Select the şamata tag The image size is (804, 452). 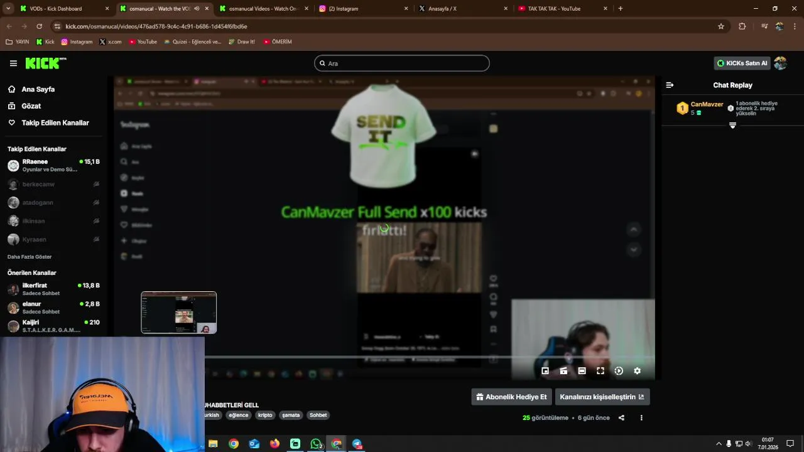tap(291, 415)
